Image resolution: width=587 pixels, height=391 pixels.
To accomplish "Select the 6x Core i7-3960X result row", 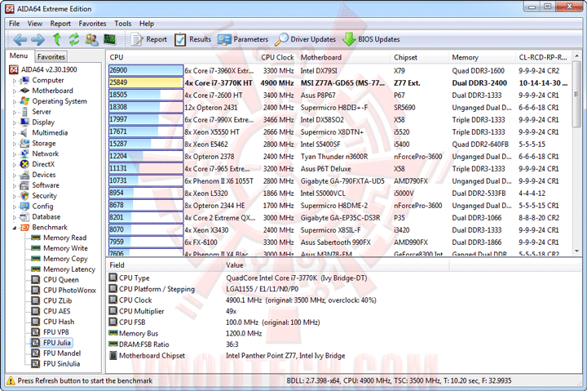I will (340, 70).
